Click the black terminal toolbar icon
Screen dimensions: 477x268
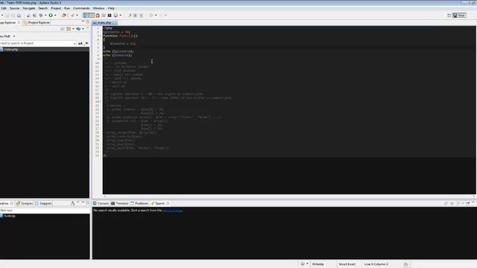[110, 15]
